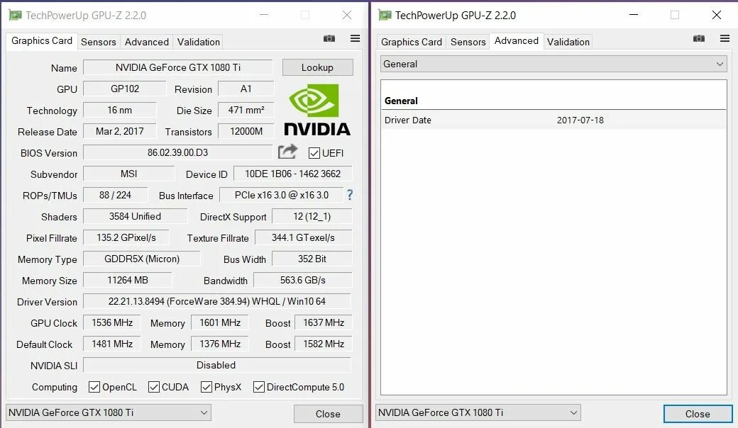The height and width of the screenshot is (428, 738).
Task: Click the screenshot camera icon in left window
Action: pyautogui.click(x=329, y=38)
